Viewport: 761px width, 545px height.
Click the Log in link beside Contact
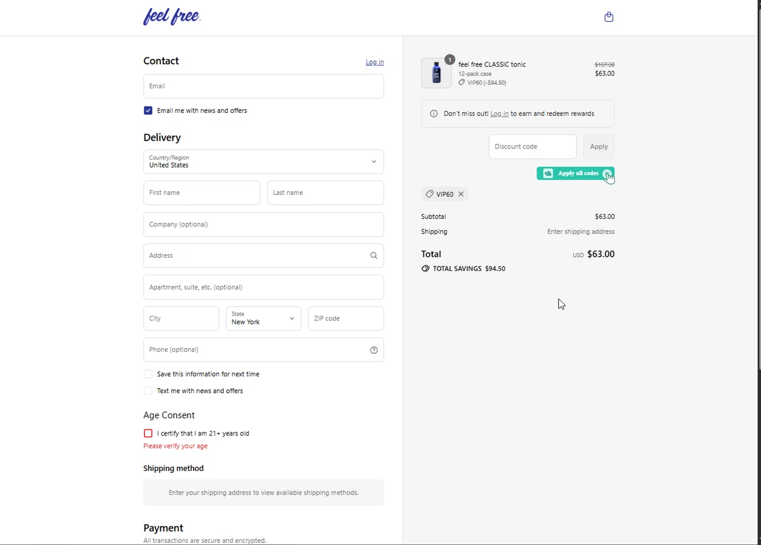point(374,62)
